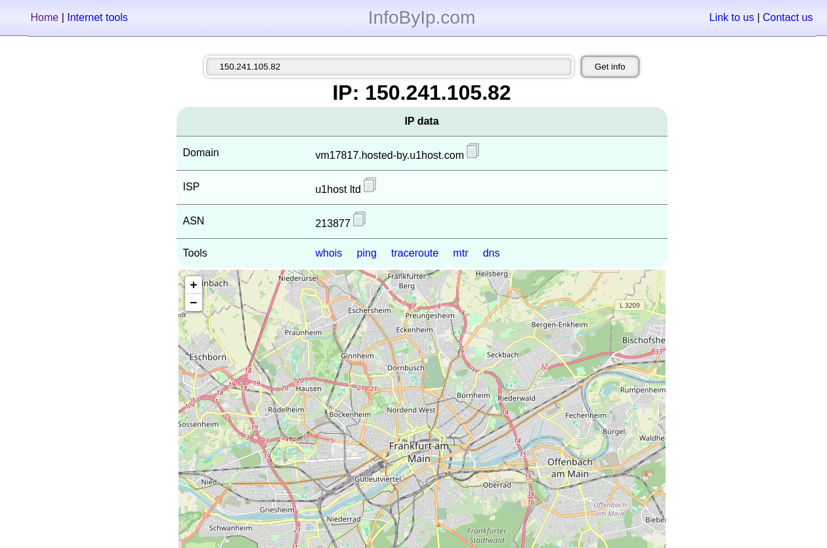Click the Eschborn label on the map
The image size is (827, 548).
[x=207, y=358]
